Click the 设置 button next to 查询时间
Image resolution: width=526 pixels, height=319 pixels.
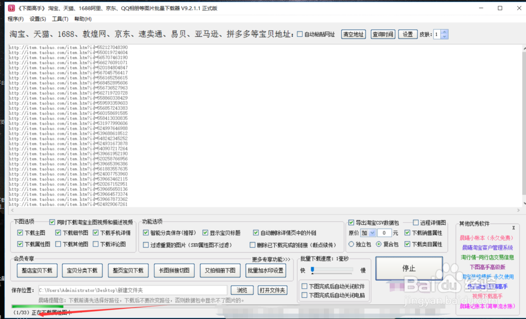coord(408,34)
